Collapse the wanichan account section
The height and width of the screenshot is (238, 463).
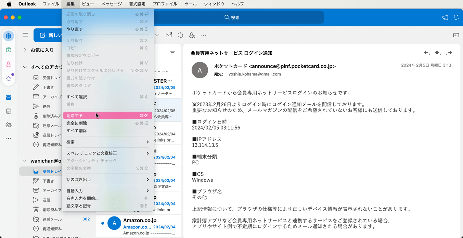click(x=25, y=161)
